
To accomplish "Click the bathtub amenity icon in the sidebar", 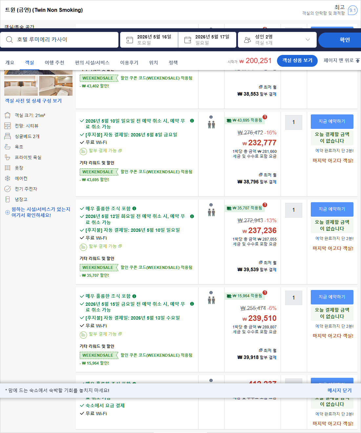I will click(x=8, y=147).
